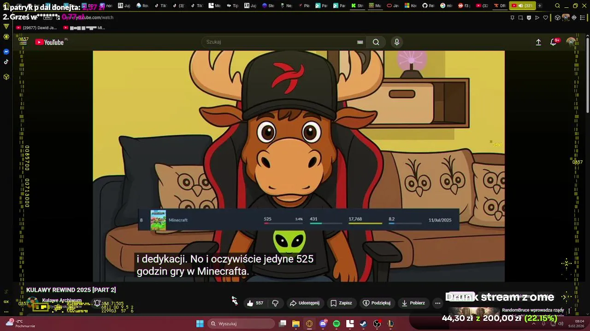Switch to the Google 'min' browser tab
This screenshot has width=590, height=331.
[446, 6]
